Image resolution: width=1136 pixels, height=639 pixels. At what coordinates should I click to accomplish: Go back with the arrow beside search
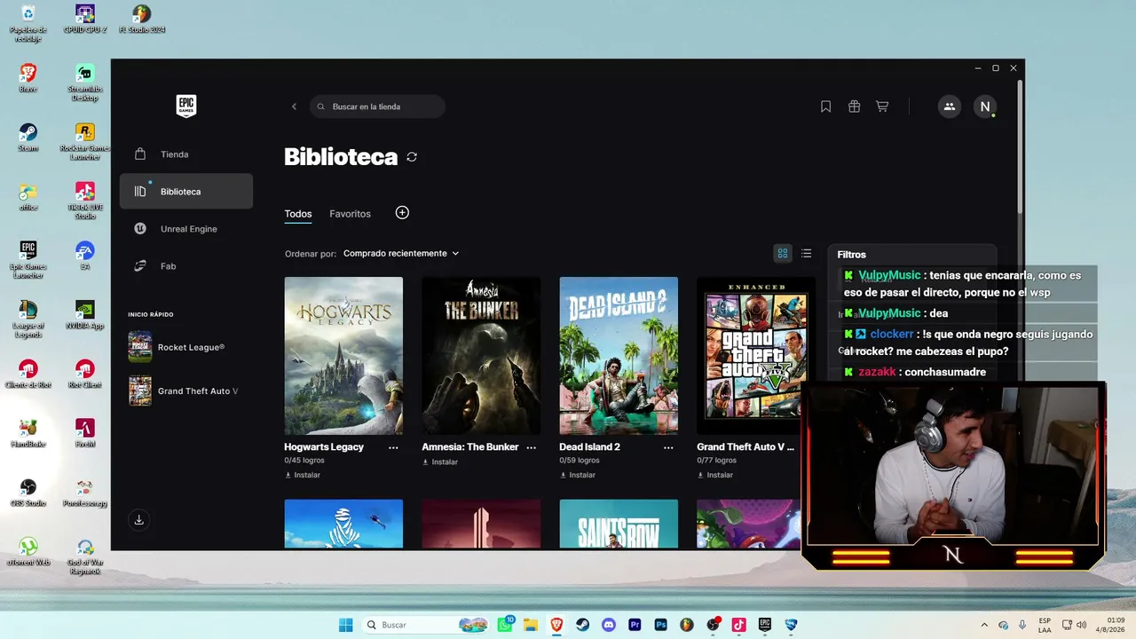(295, 106)
